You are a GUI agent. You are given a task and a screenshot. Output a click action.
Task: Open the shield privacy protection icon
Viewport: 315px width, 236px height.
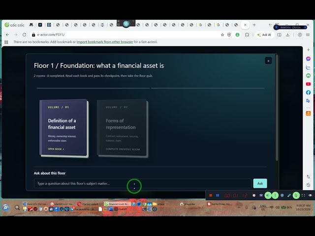click(229, 35)
